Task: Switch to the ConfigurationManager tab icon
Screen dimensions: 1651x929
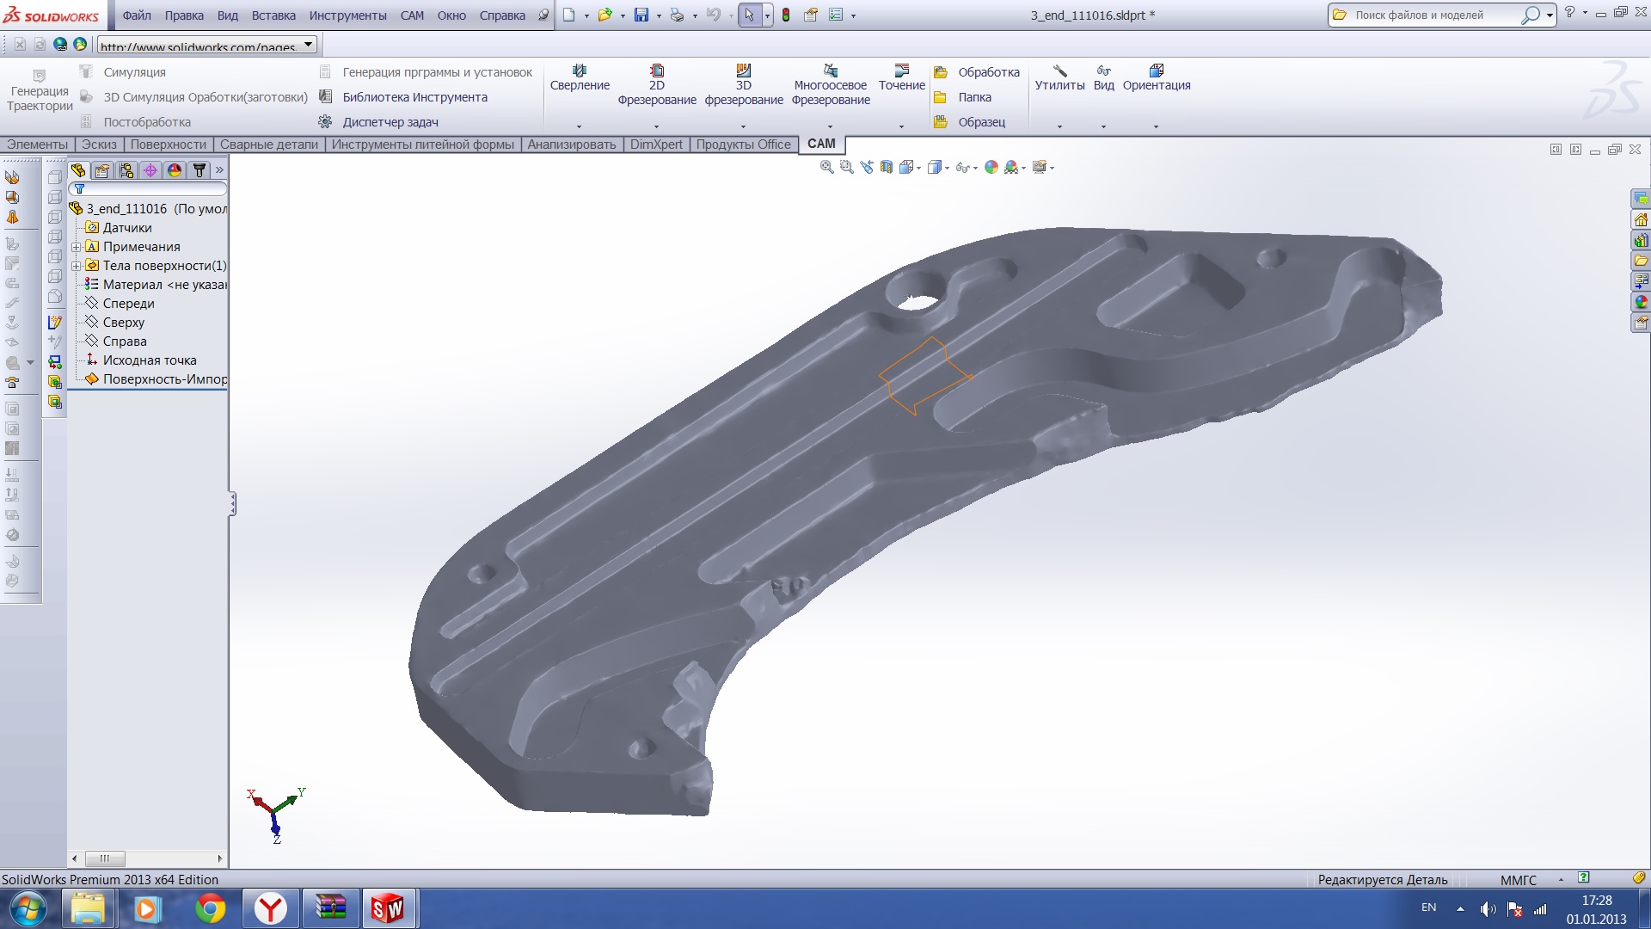Action: pyautogui.click(x=126, y=170)
